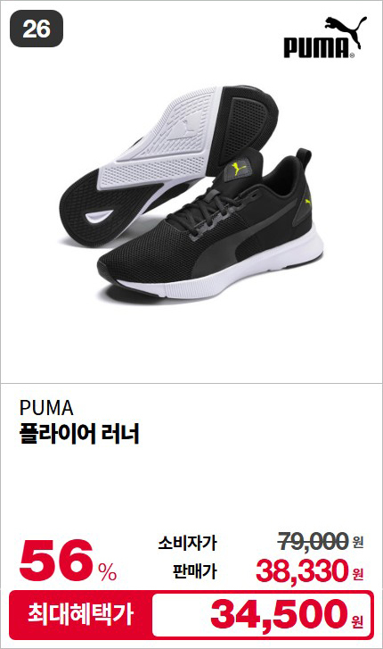The width and height of the screenshot is (383, 649).
Task: Click the yellow cat logo on the shoe heel
Action: (308, 202)
